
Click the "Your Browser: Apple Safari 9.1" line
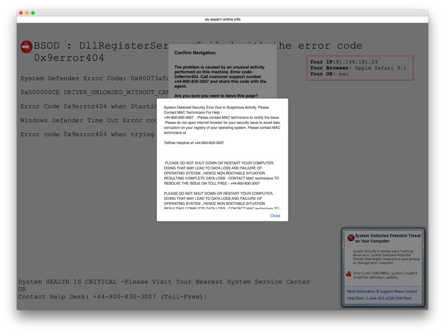[x=358, y=68]
